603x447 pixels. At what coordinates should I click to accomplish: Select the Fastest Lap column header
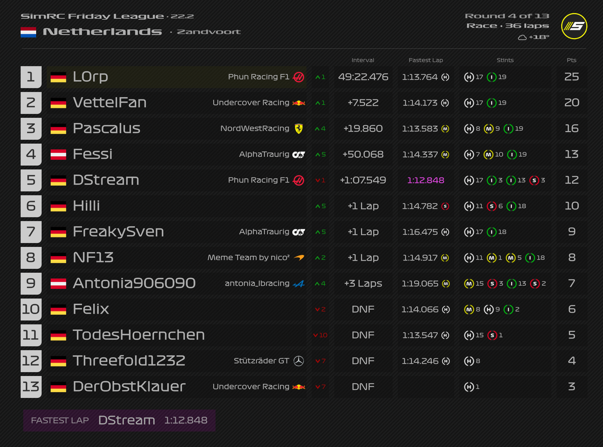coord(426,60)
